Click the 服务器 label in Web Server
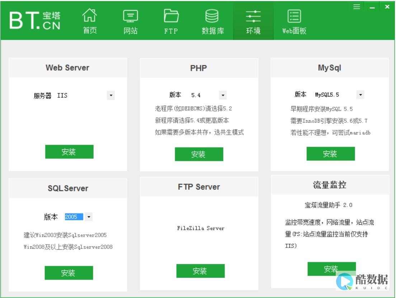Viewport: 396px width, 298px height. 42,96
